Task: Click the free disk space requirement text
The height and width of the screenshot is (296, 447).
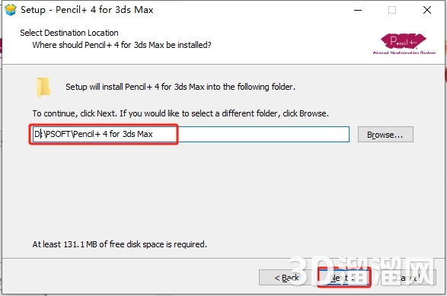Action: click(120, 244)
